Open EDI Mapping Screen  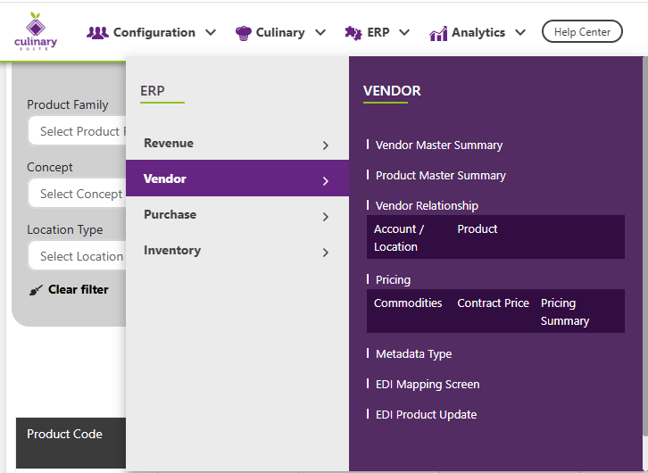[428, 384]
